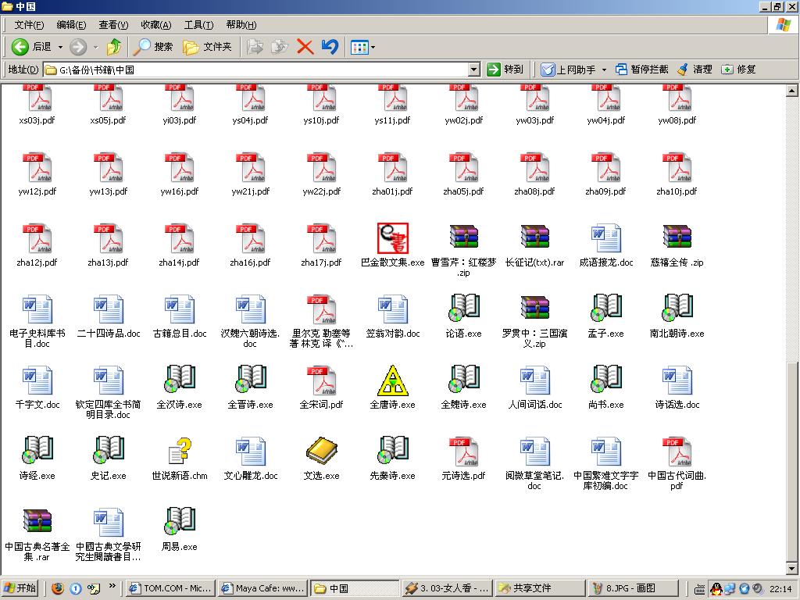
Task: Expand the 上网助手 dropdown arrow
Action: 604,70
